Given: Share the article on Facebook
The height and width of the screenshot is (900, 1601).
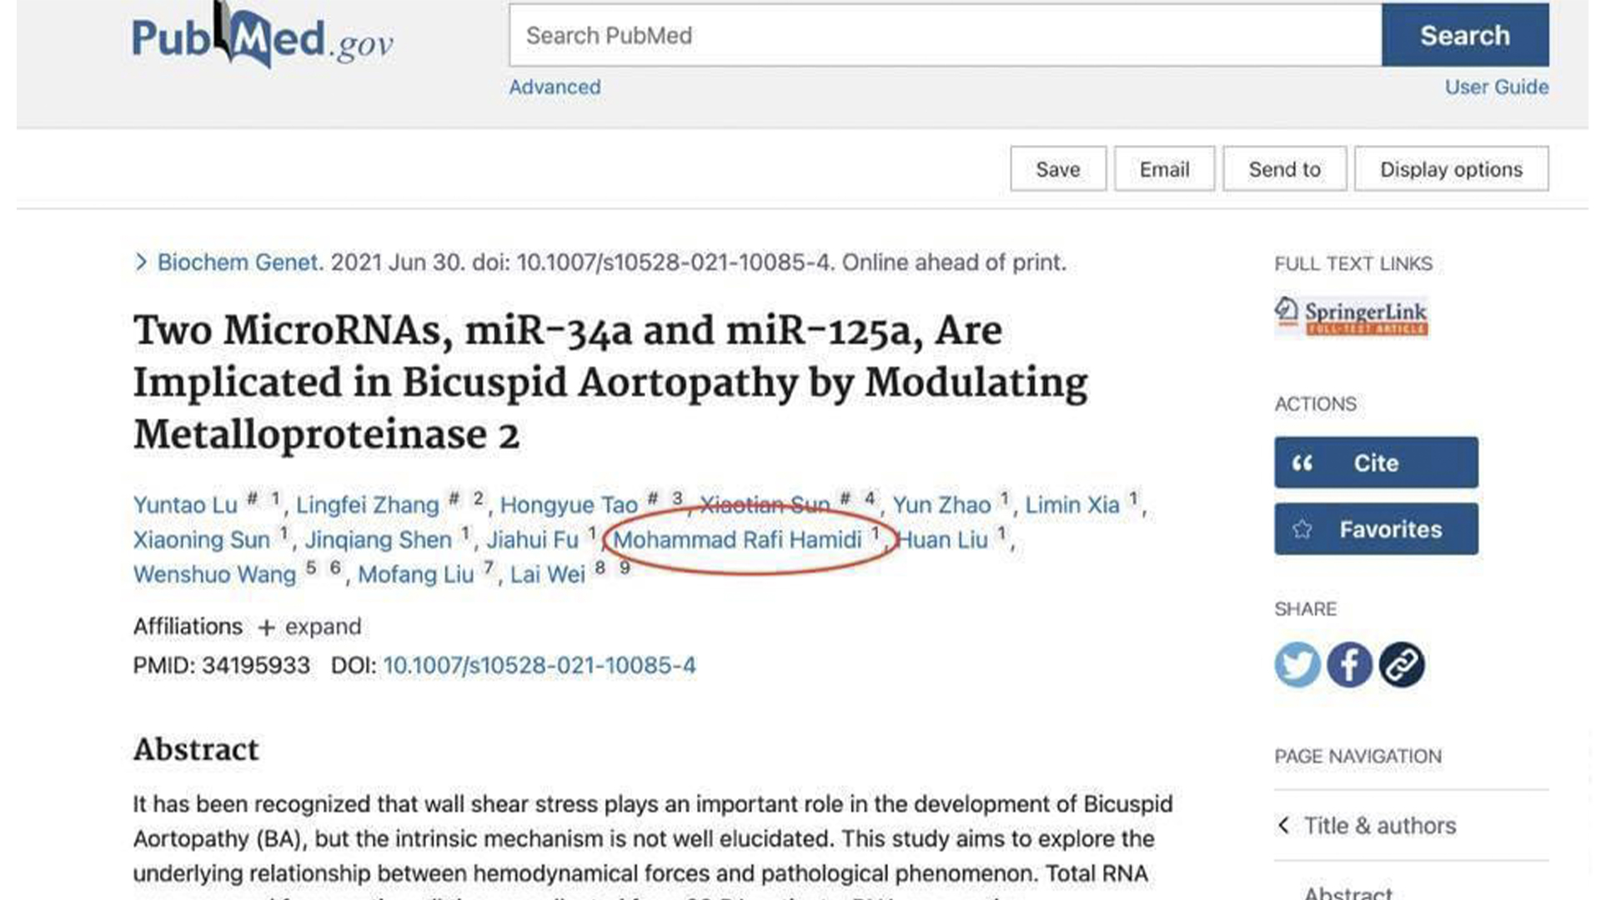Looking at the screenshot, I should (x=1349, y=664).
